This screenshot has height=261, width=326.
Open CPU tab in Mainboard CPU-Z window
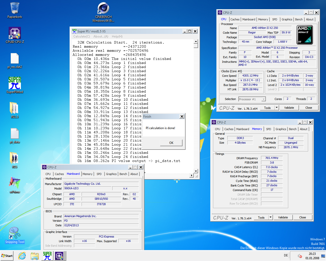pos(48,174)
